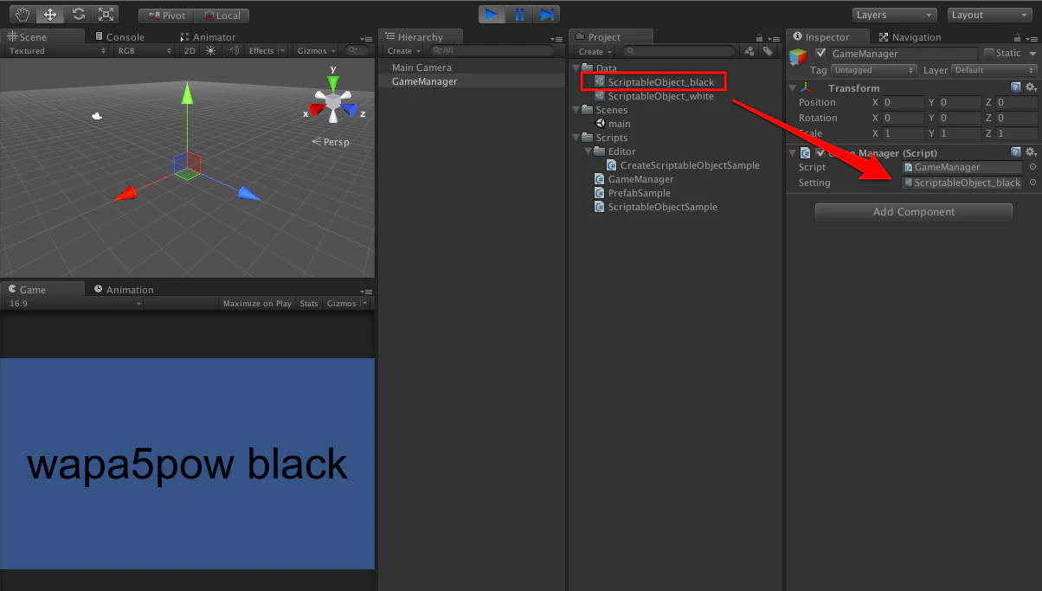Switch to the Game tab
Screen dimensions: 1042x591
pos(43,289)
